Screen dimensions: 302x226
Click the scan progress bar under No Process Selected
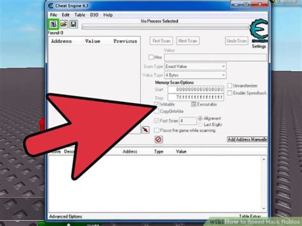tap(164, 26)
